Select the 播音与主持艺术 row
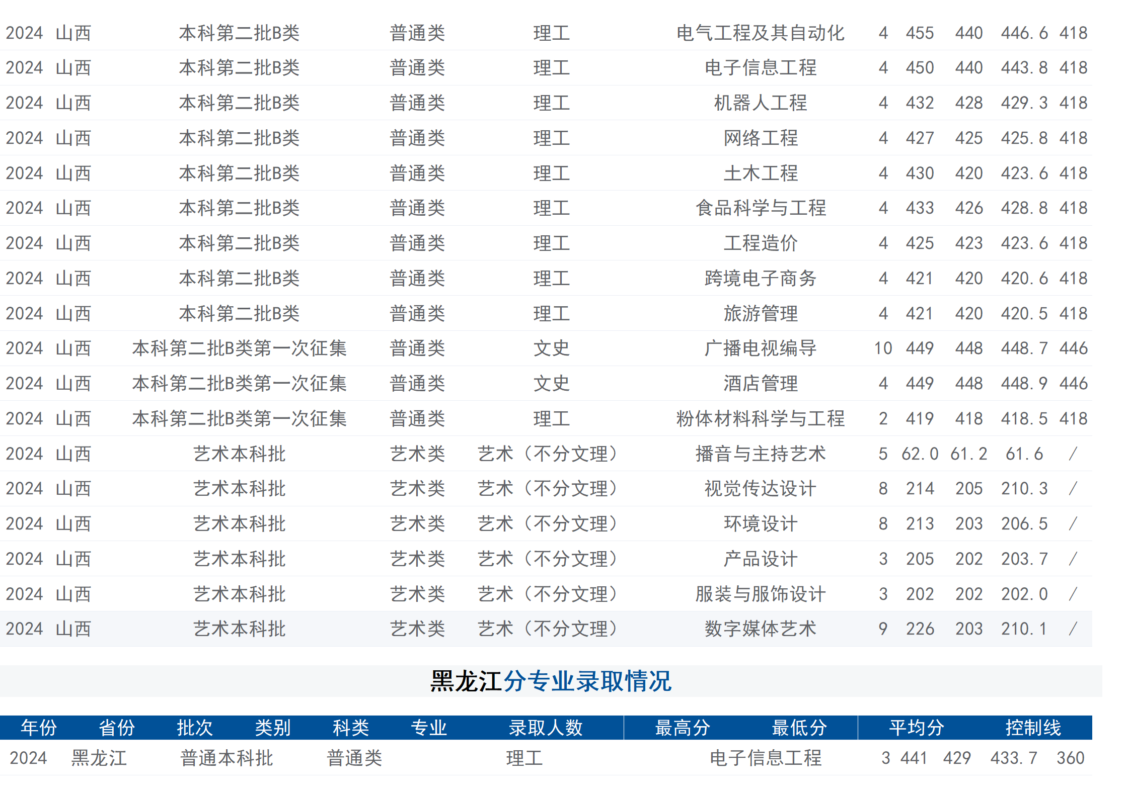Viewport: 1130px width, 798px height. (761, 453)
